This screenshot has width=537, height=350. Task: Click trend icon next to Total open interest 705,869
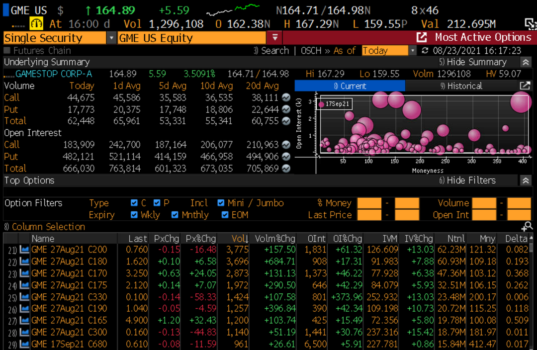coord(286,169)
